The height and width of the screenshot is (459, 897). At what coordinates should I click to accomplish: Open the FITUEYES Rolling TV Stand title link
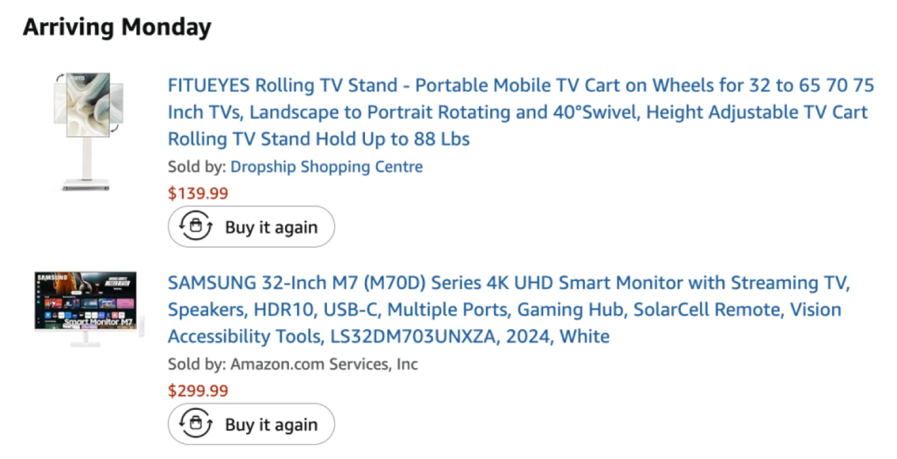521,85
